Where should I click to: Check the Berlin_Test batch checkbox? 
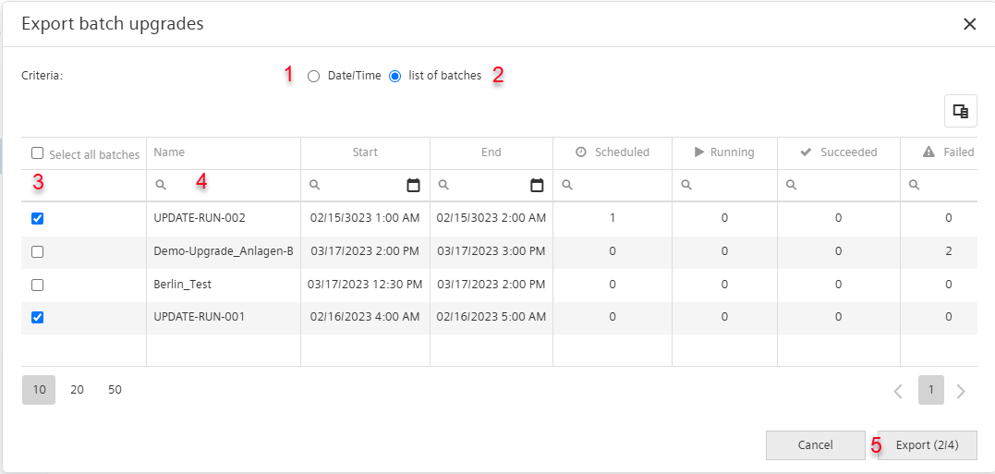38,285
